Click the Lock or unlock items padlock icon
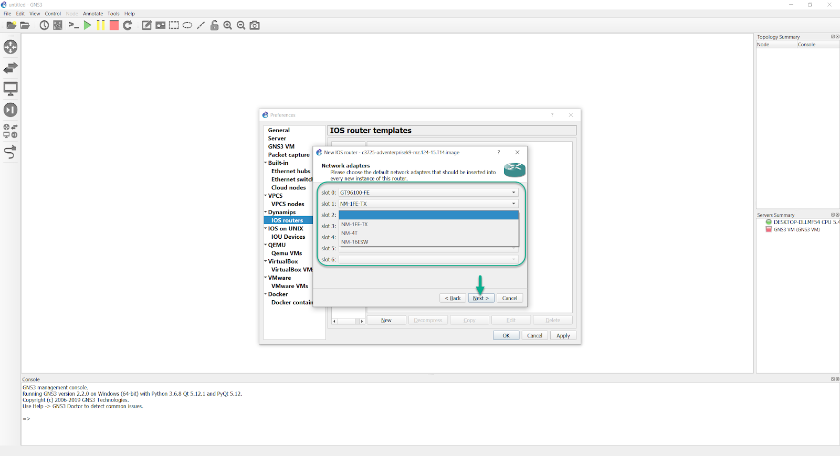This screenshot has height=456, width=840. click(x=214, y=25)
